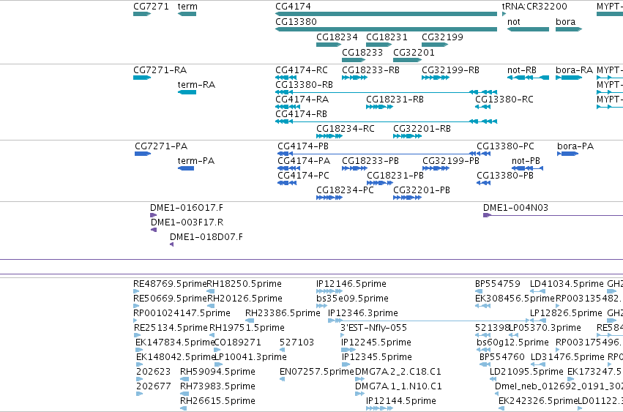Screen dimensions: 623x412
Task: Open transcript CG7271-RA
Action: coord(160,70)
